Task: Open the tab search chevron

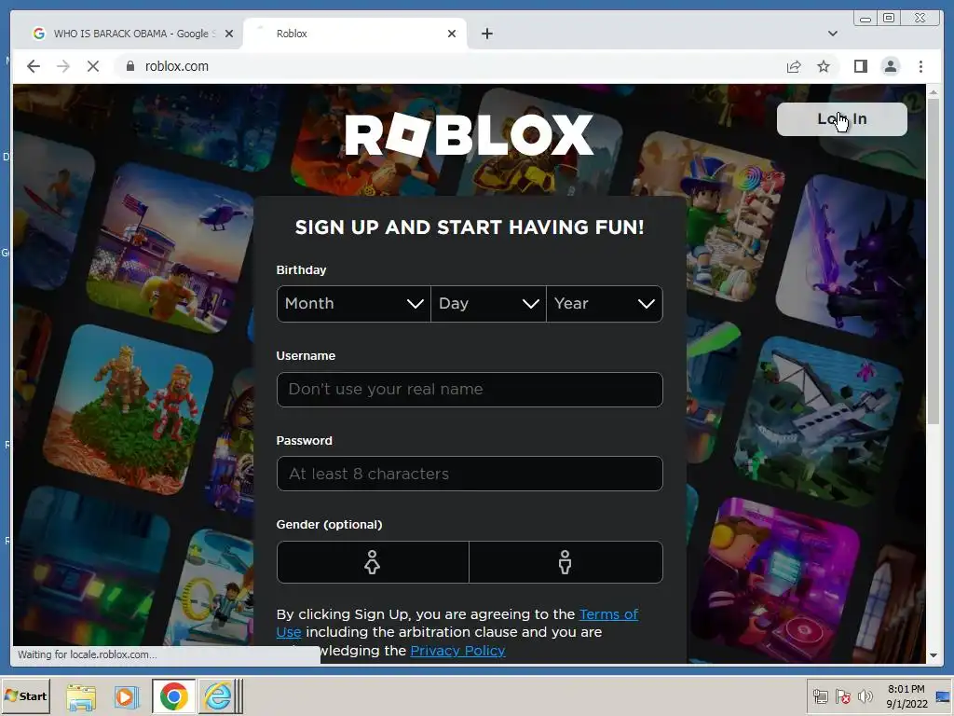Action: 832,34
